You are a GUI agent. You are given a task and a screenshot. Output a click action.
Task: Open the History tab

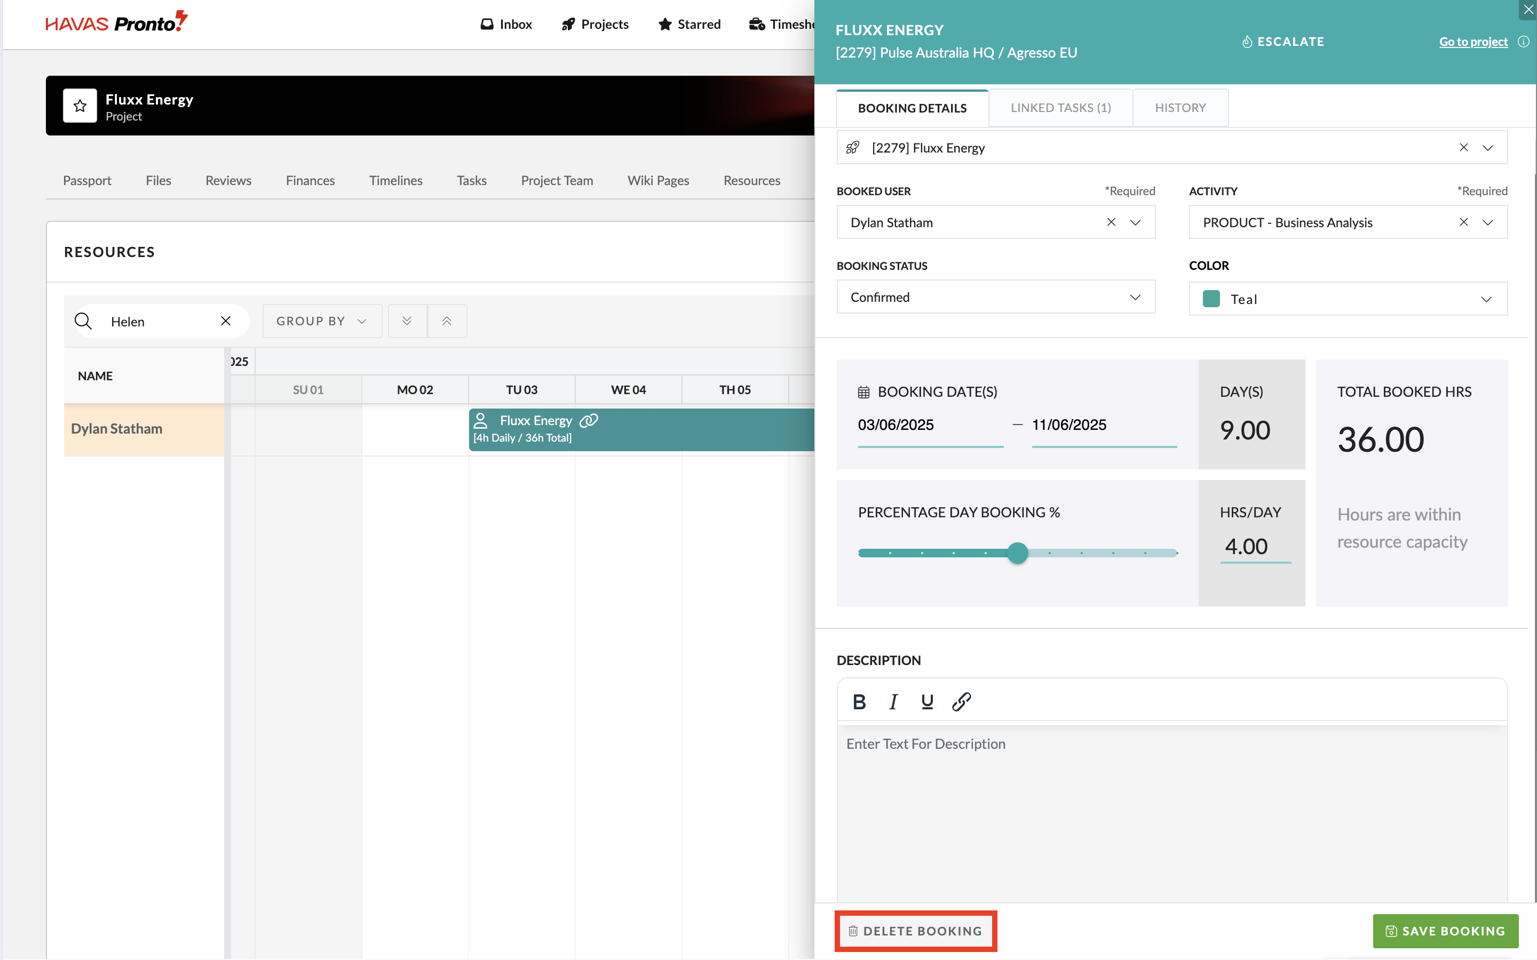[x=1180, y=108]
